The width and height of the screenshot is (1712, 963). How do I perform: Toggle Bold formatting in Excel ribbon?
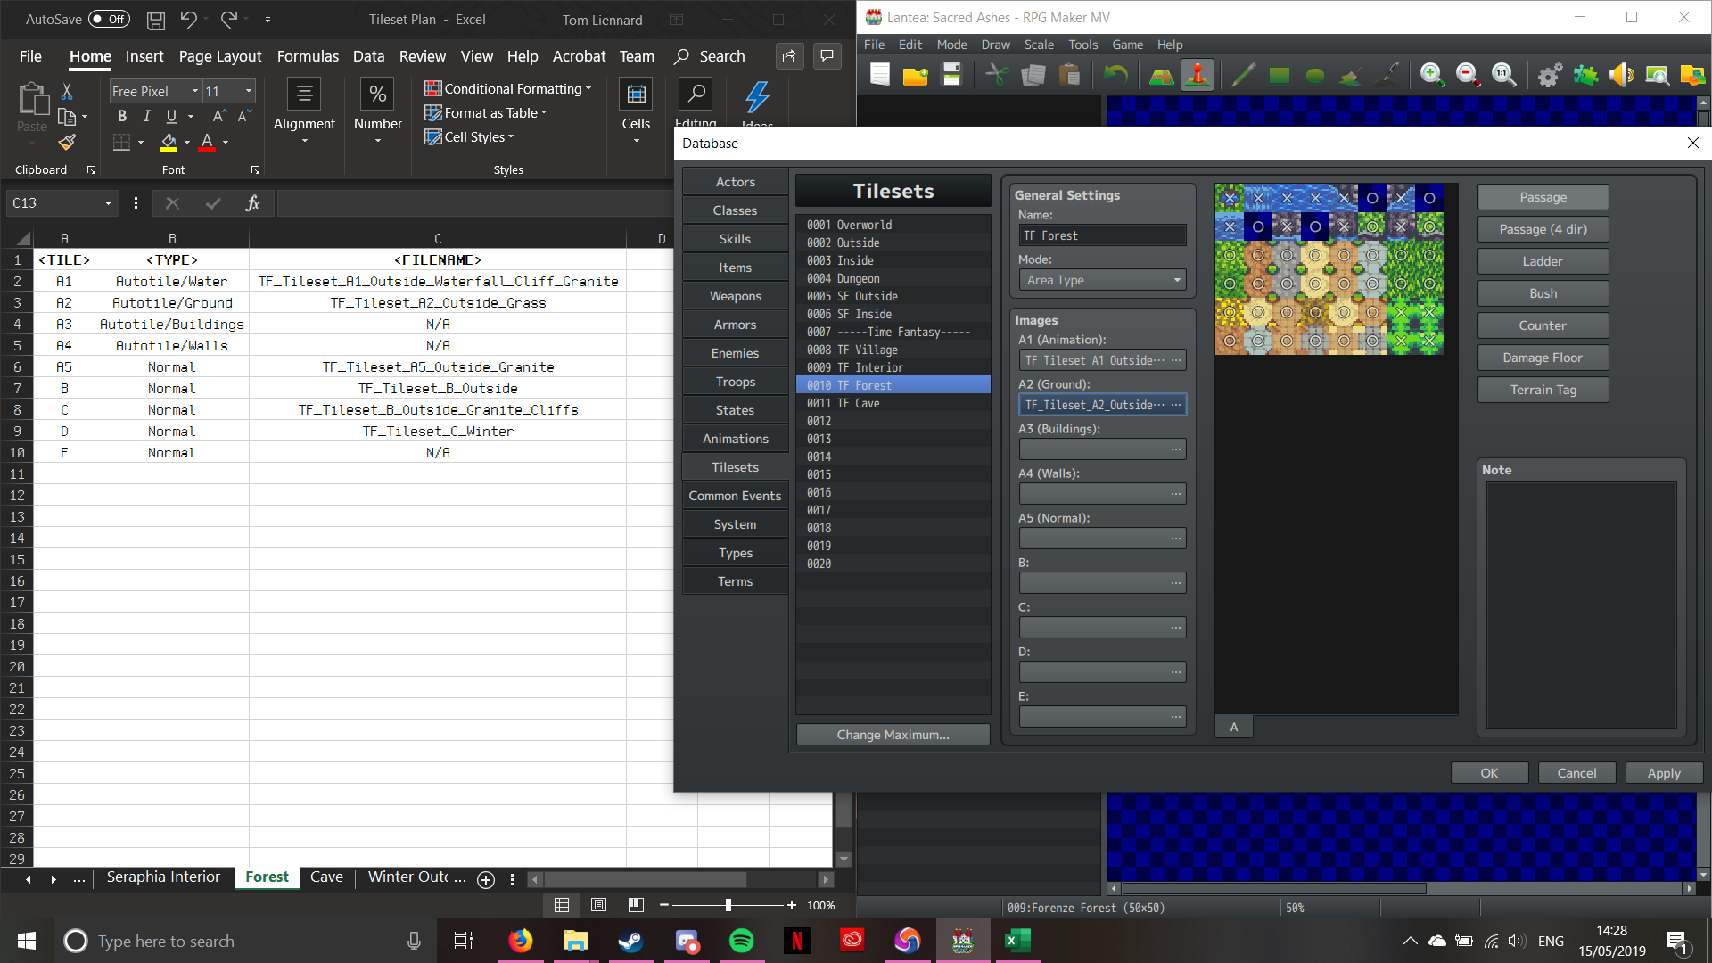[x=122, y=116]
